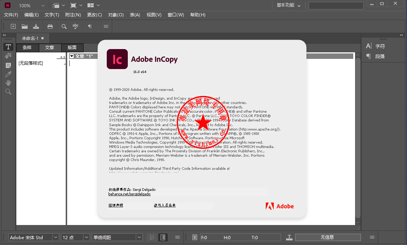Select the Hand tool
The width and height of the screenshot is (407, 245).
click(8, 83)
